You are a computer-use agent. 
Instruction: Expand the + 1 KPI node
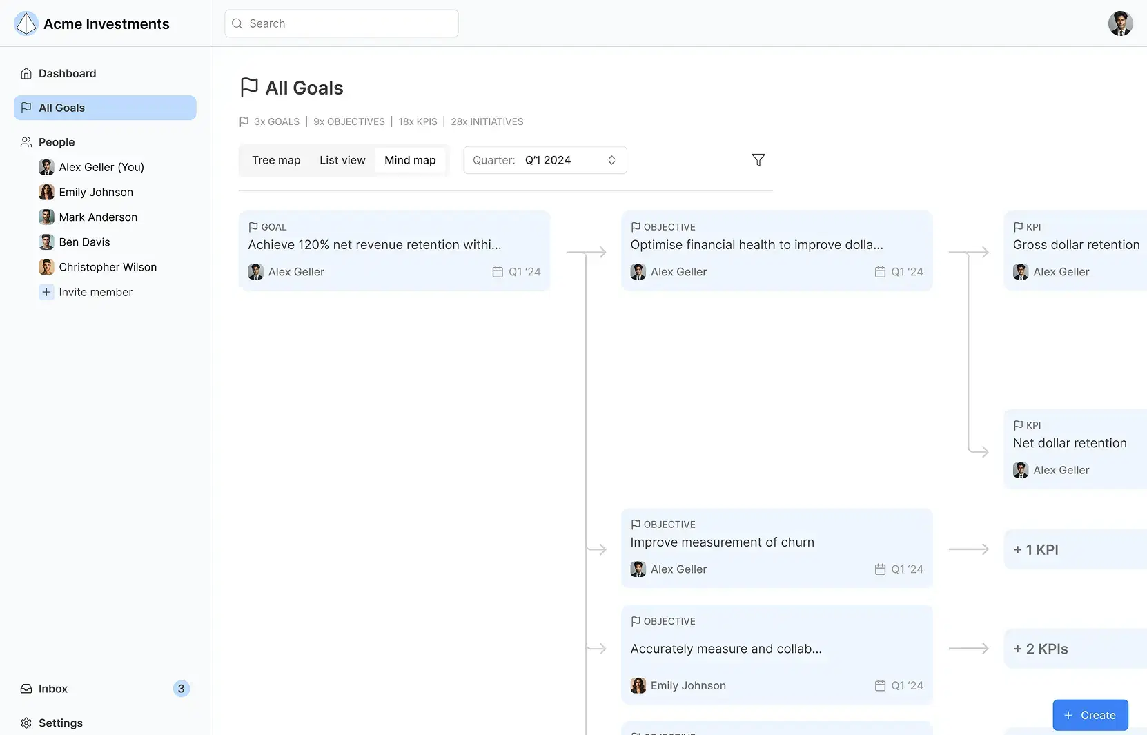tap(1075, 549)
